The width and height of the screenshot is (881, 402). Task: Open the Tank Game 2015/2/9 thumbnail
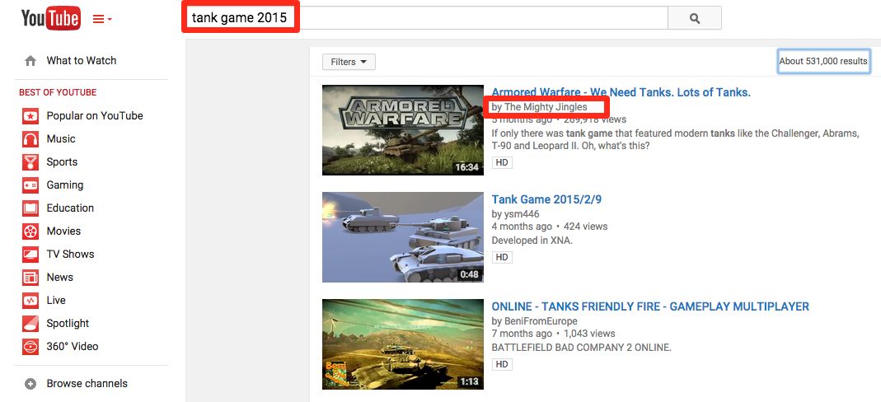pyautogui.click(x=403, y=237)
